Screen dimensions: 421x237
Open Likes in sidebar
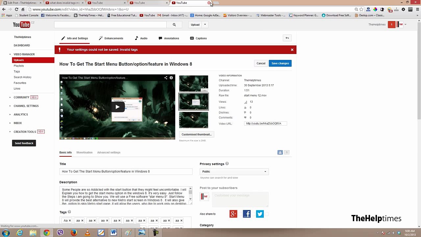point(17,89)
